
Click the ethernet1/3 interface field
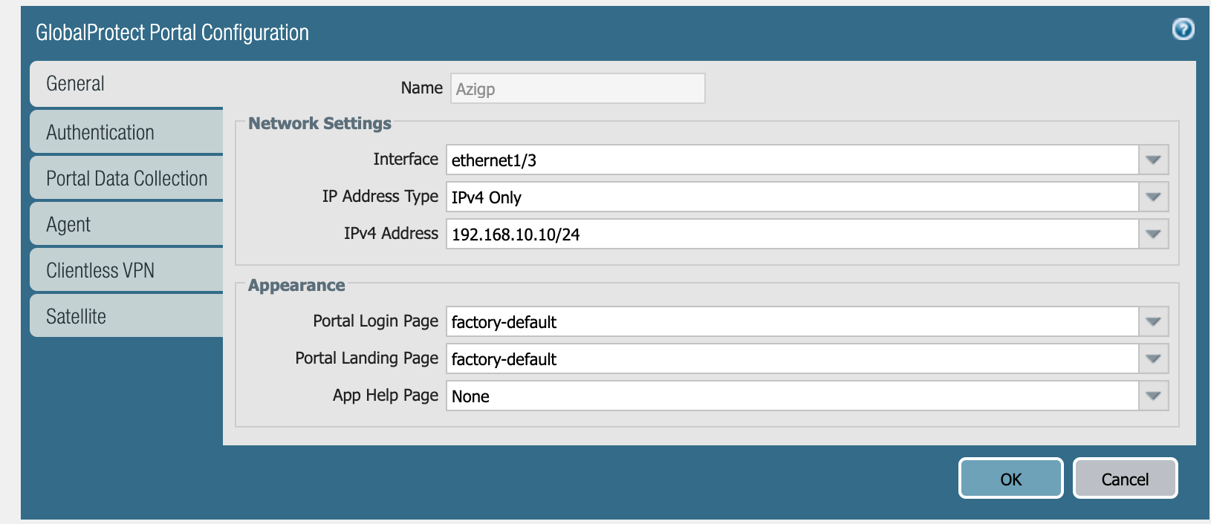click(792, 160)
